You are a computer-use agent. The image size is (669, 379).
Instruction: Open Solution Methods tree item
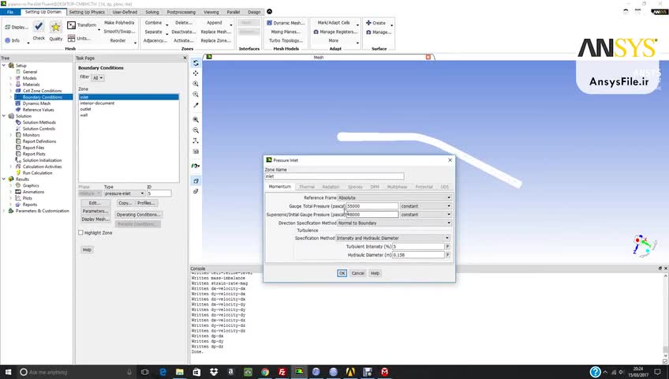point(39,122)
